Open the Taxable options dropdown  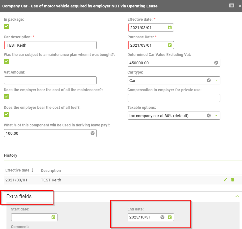click(x=216, y=116)
